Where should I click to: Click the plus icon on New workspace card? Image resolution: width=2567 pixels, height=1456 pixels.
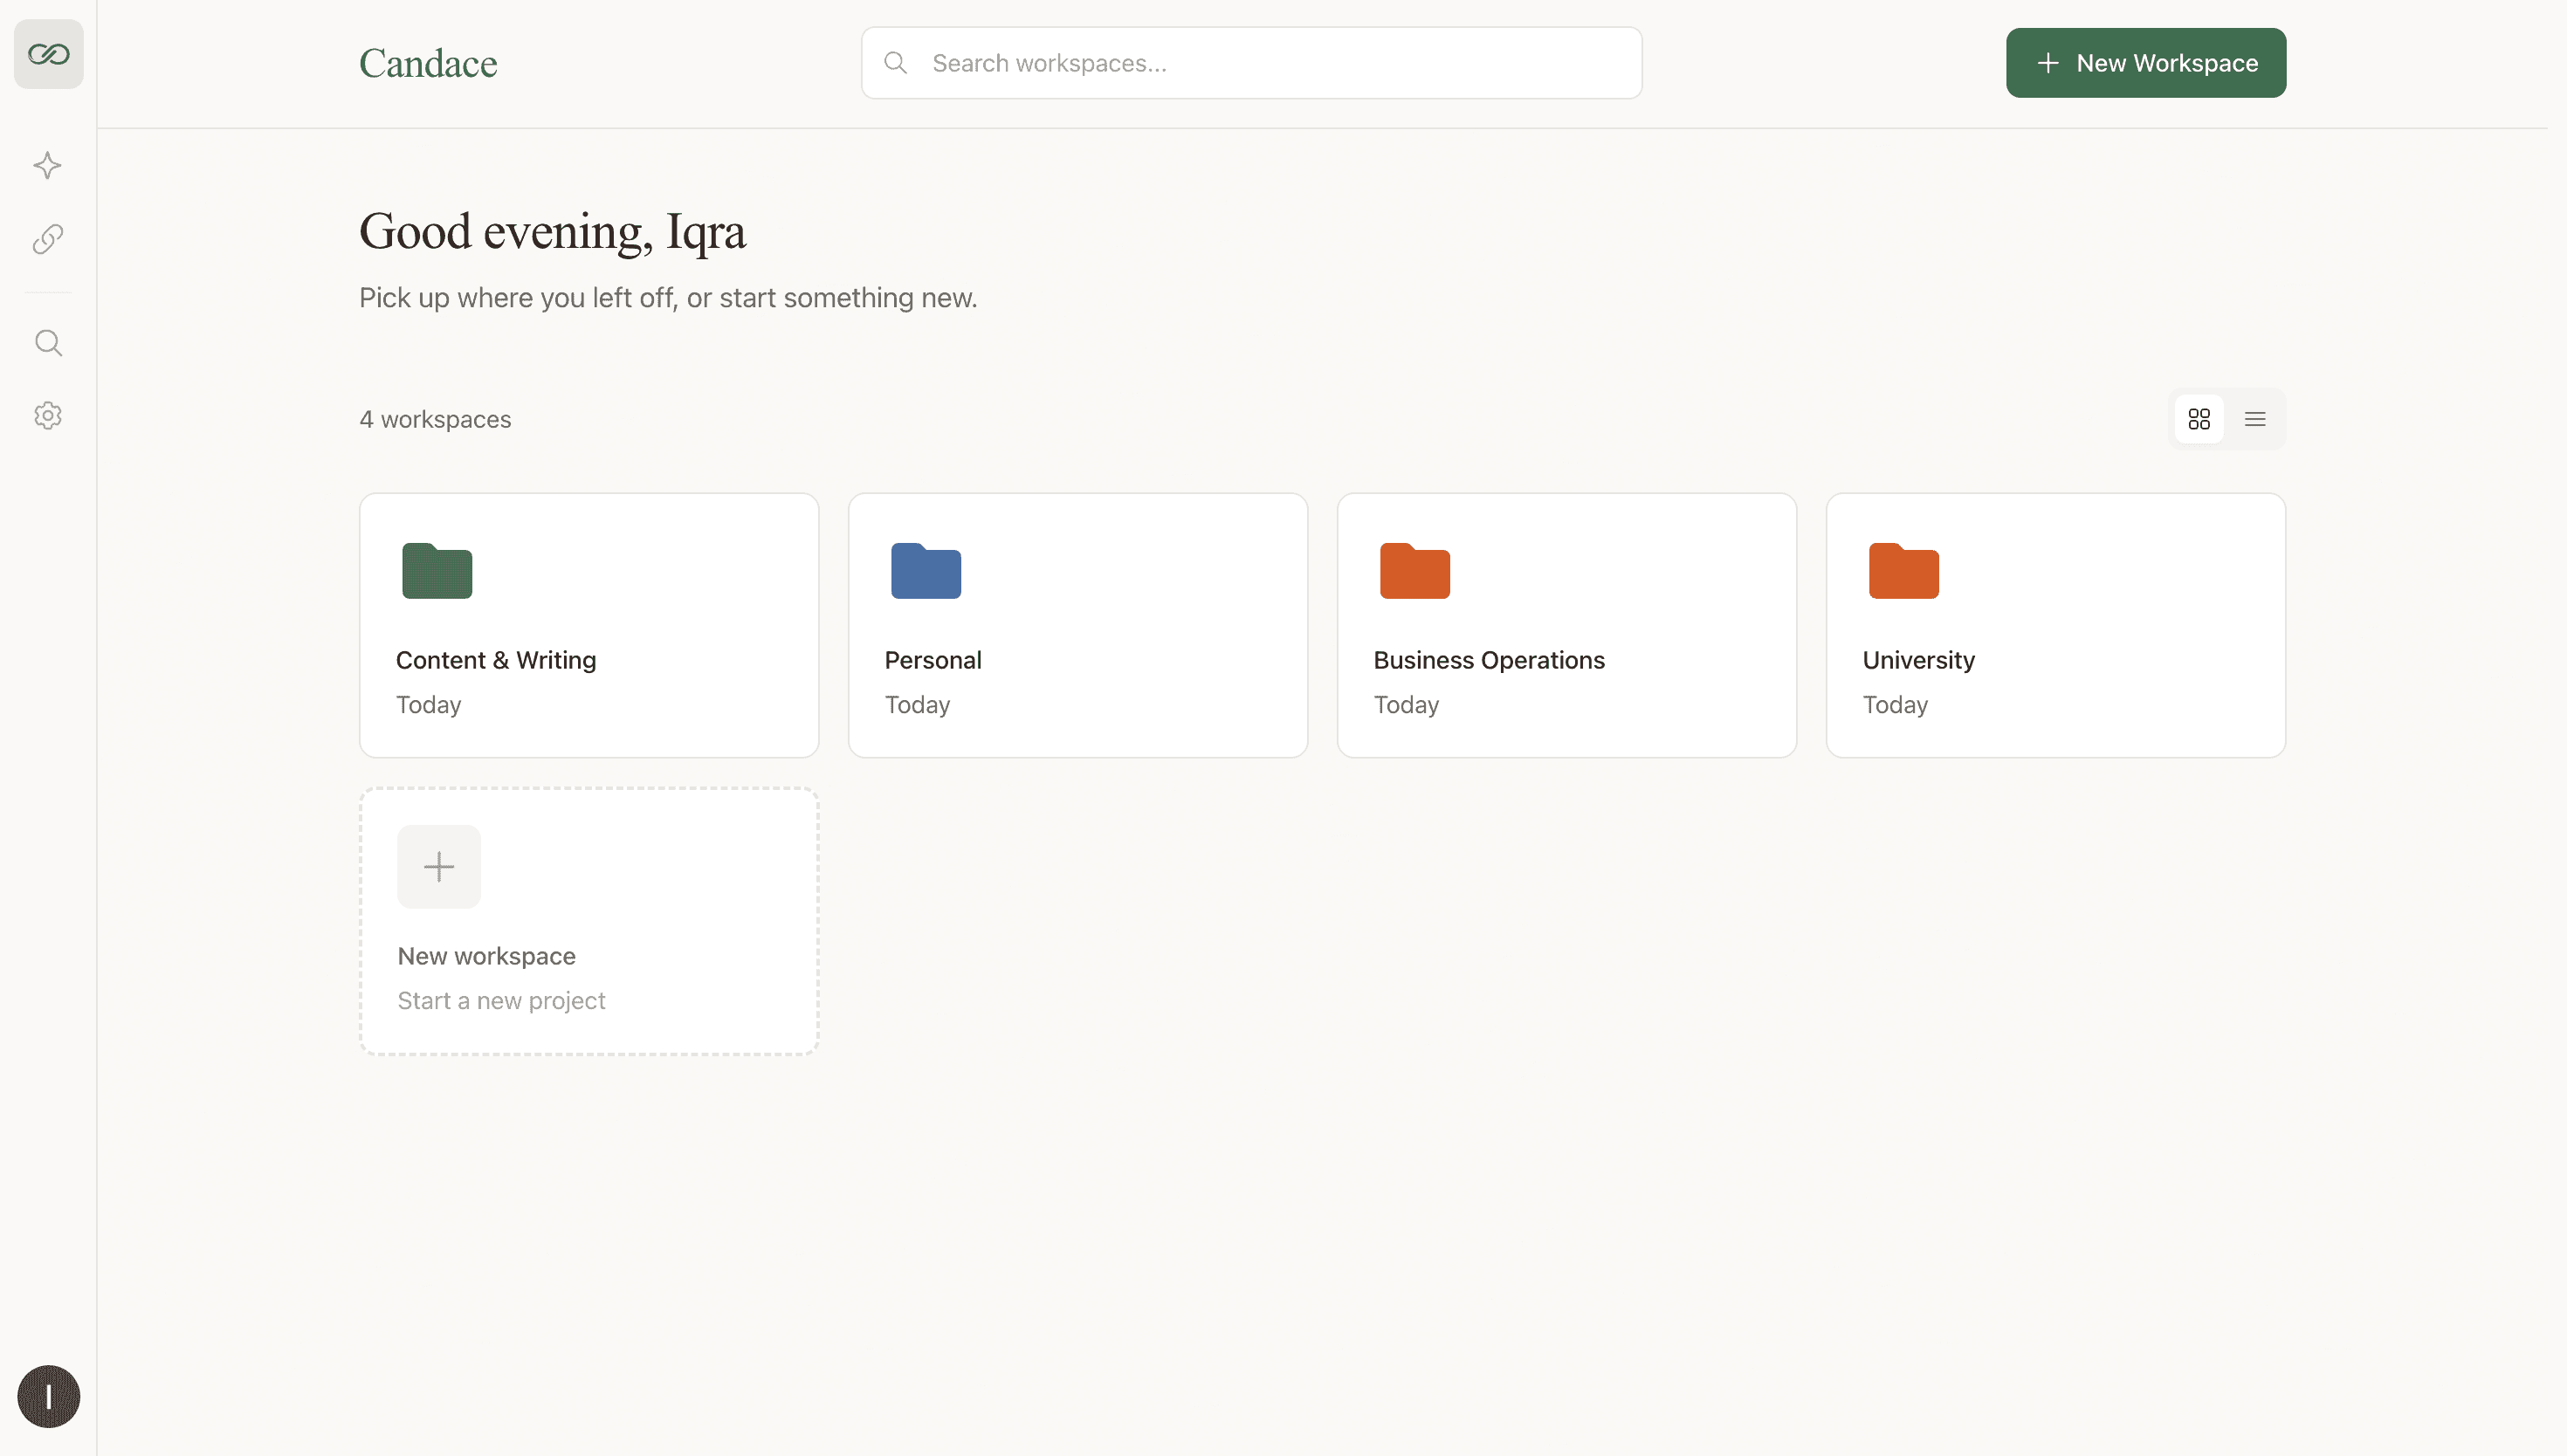[438, 866]
